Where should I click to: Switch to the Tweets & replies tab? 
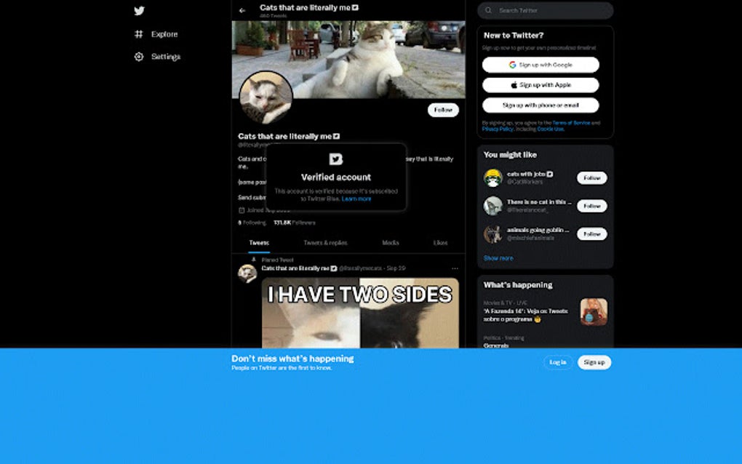pyautogui.click(x=325, y=243)
